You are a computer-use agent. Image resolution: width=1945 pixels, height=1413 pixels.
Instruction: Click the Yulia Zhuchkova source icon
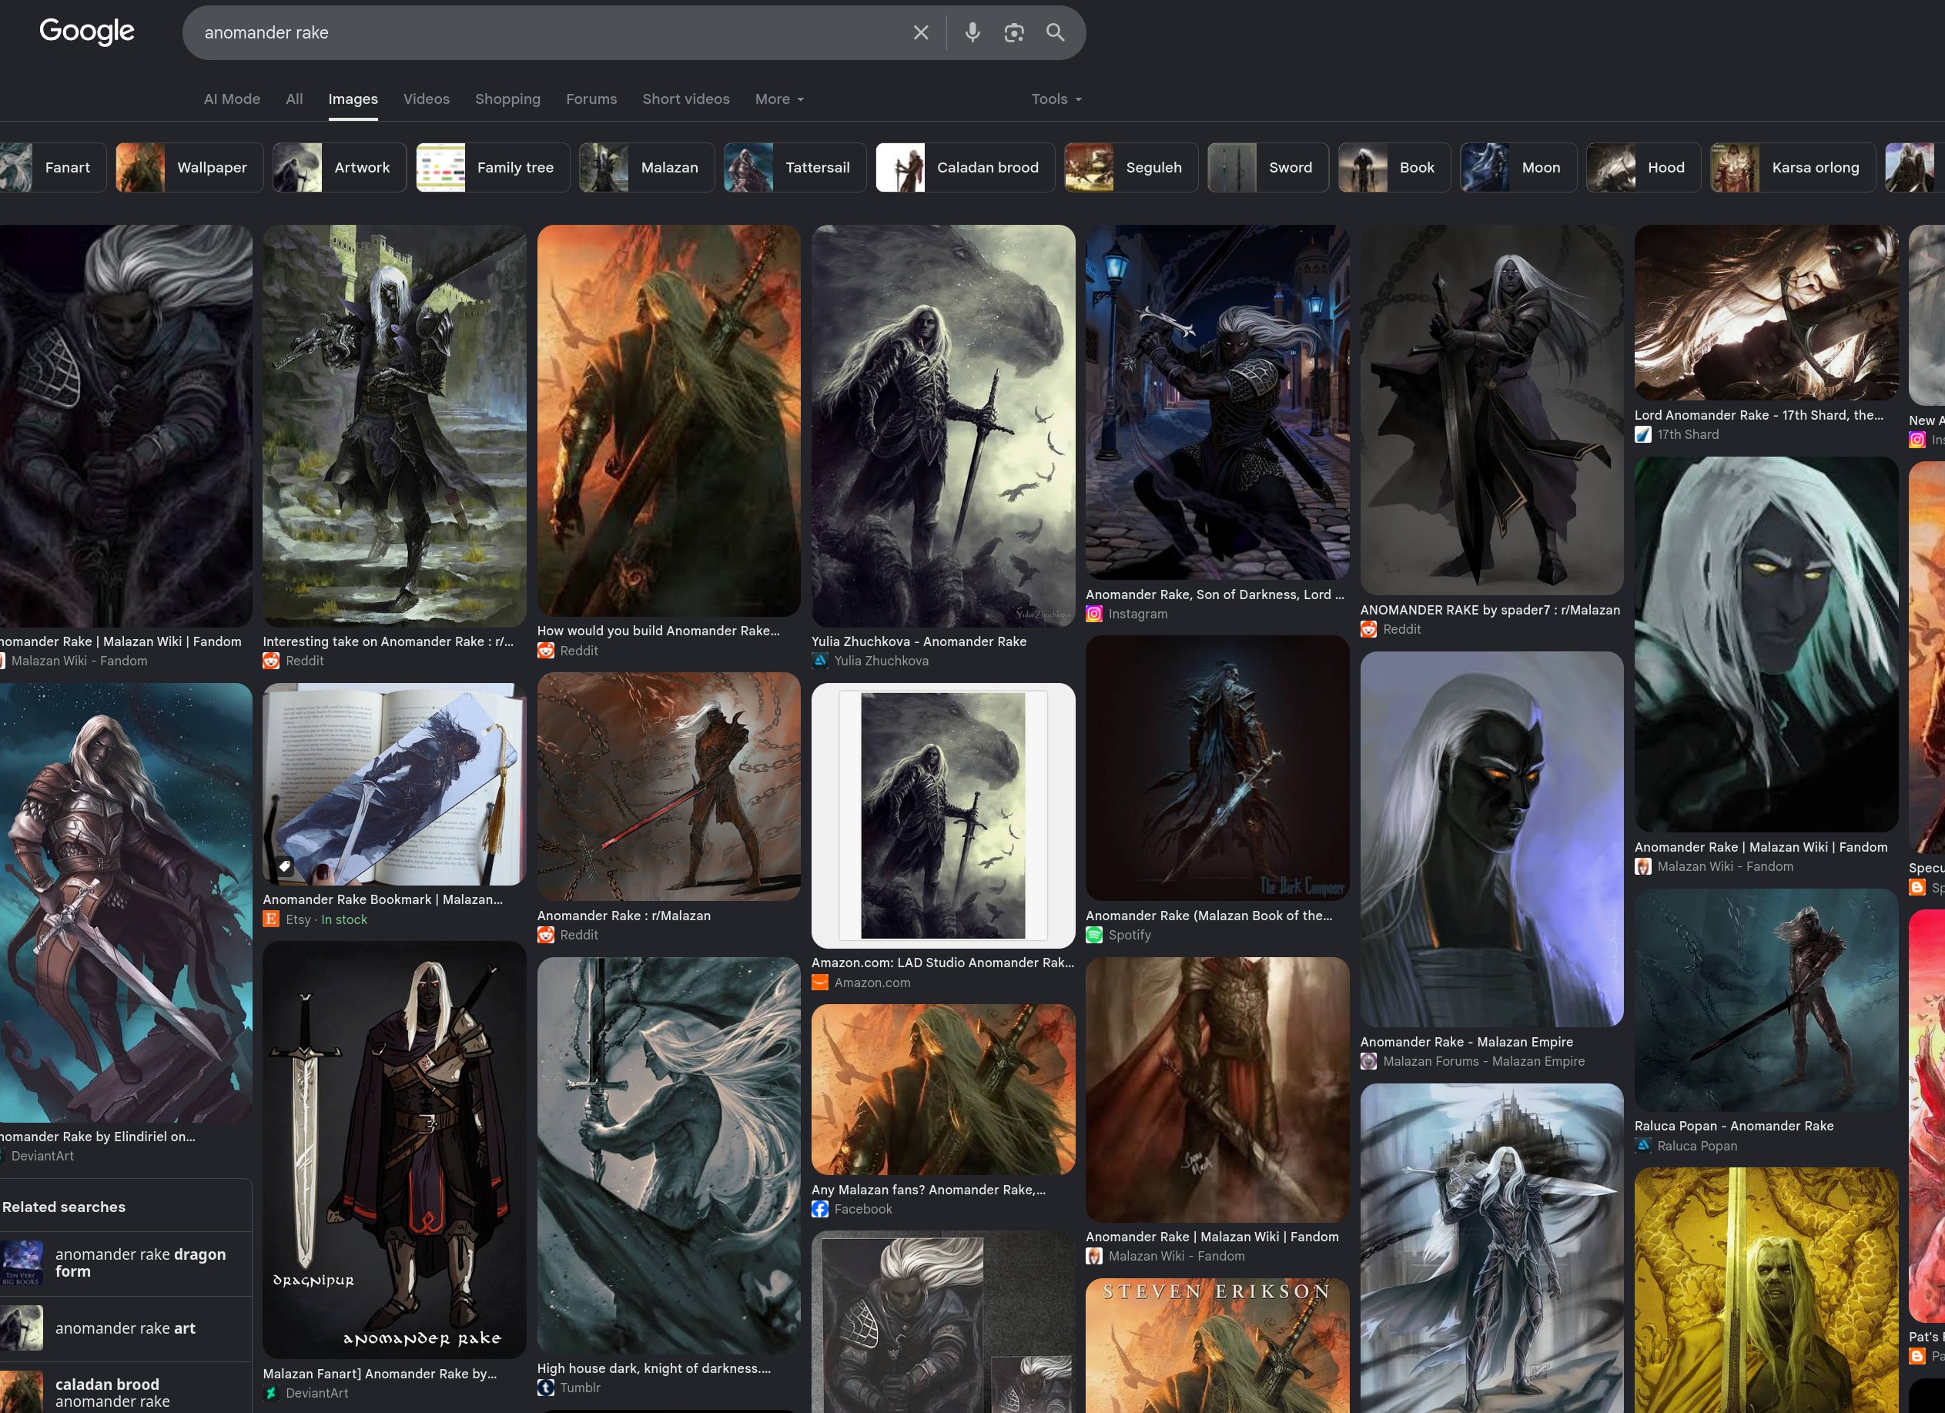pyautogui.click(x=820, y=661)
